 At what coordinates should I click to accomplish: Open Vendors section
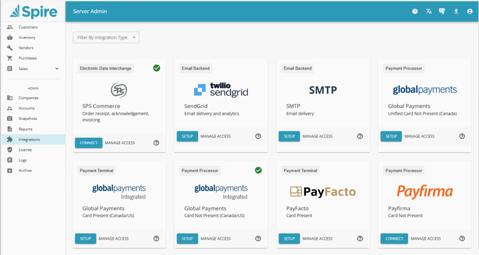pos(26,48)
